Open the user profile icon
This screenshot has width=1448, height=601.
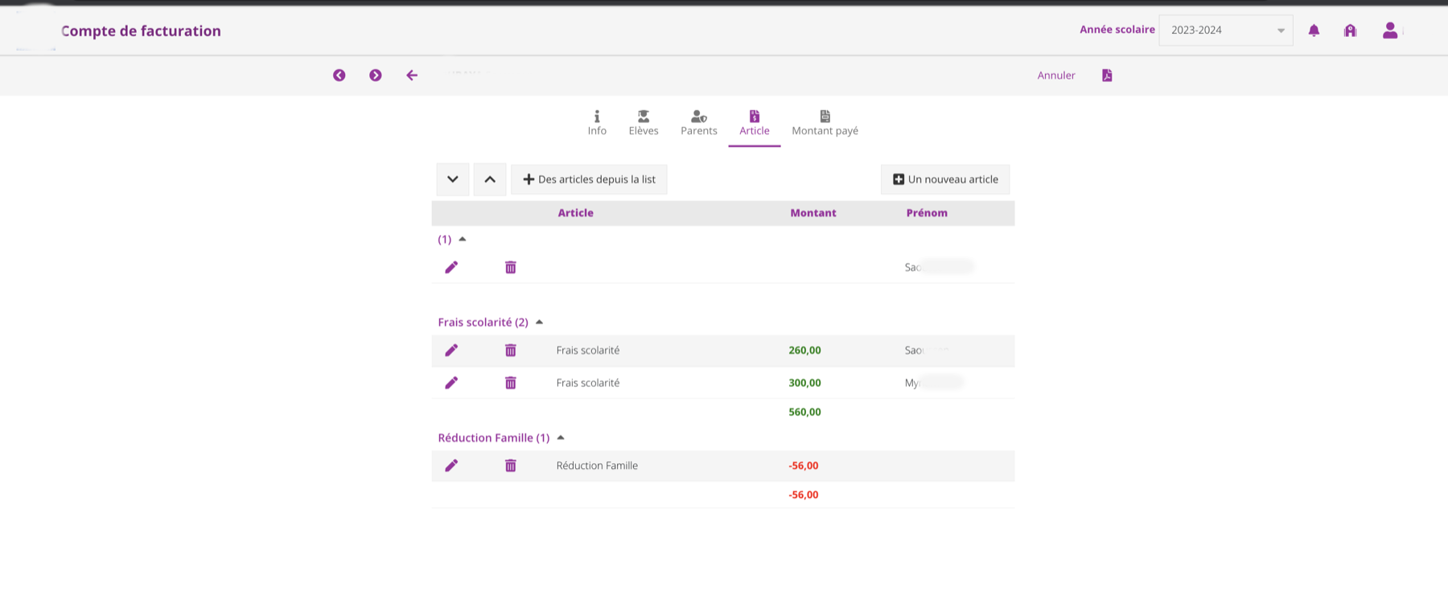coord(1390,31)
